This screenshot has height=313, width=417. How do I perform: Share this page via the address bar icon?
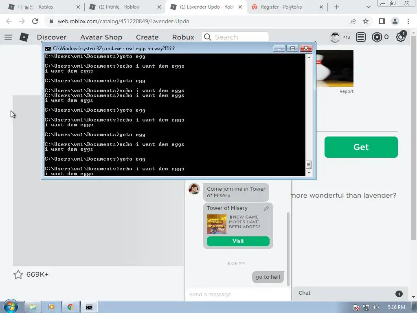point(353,21)
